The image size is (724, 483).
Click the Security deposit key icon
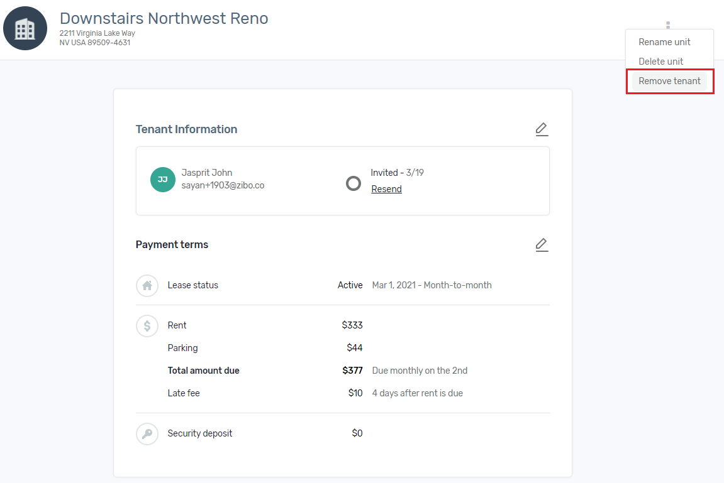coord(147,433)
